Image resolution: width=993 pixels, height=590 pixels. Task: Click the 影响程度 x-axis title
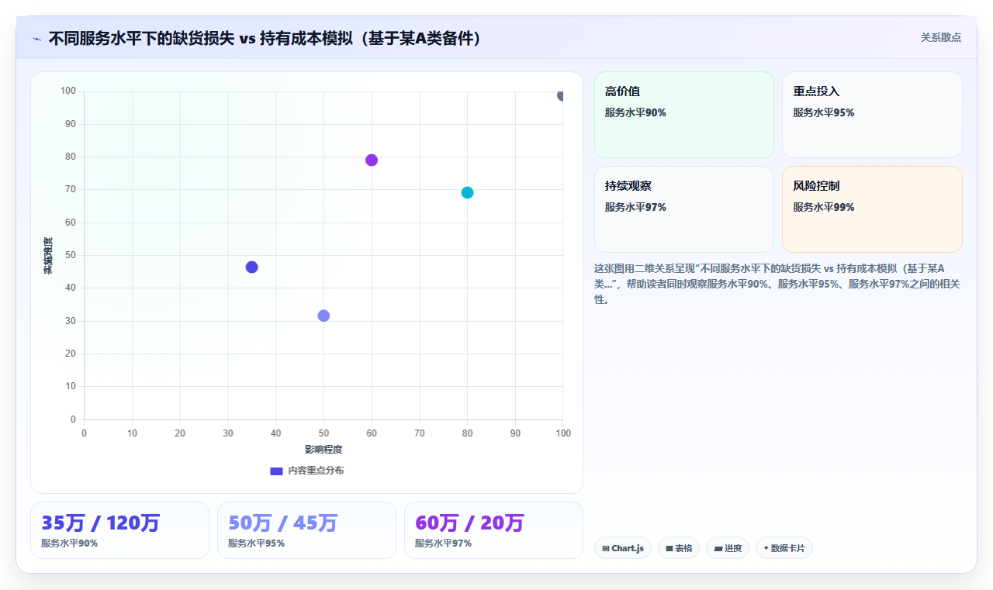point(324,449)
